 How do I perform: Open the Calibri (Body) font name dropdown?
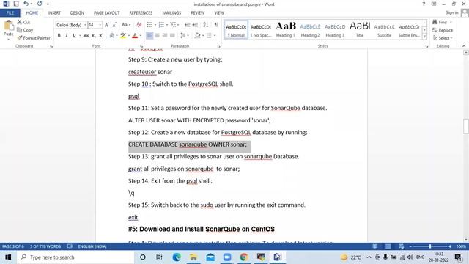tap(85, 25)
